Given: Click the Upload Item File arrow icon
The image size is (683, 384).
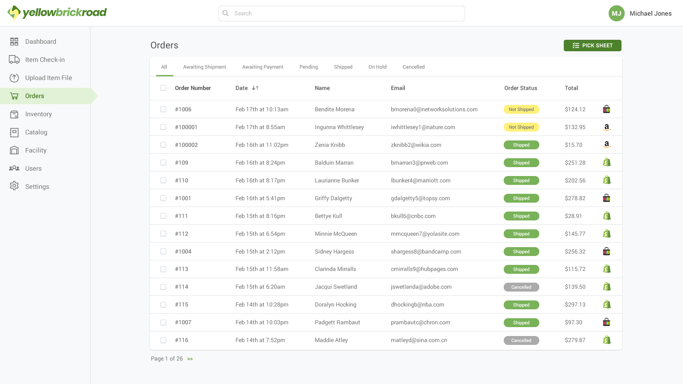Looking at the screenshot, I should point(14,78).
